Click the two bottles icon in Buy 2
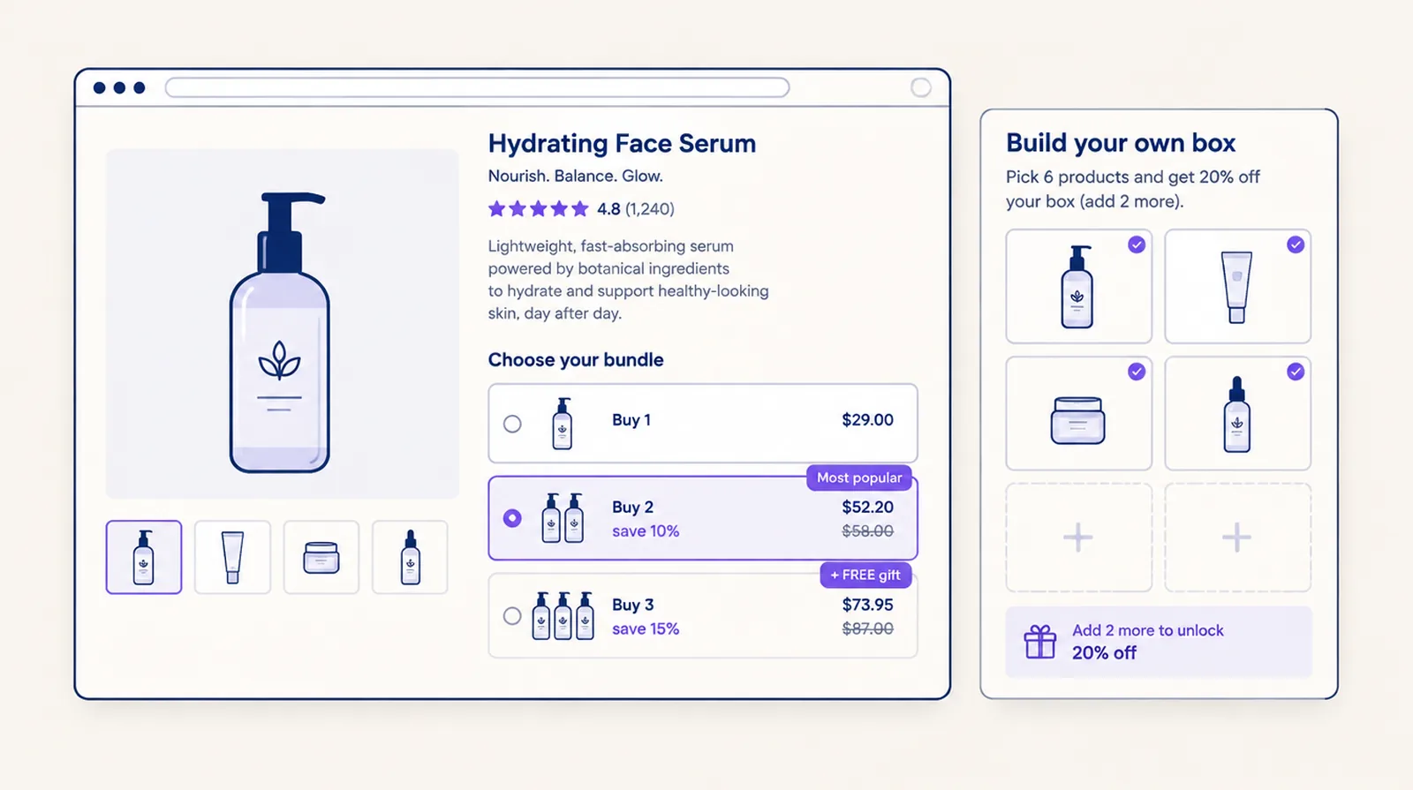 click(563, 518)
